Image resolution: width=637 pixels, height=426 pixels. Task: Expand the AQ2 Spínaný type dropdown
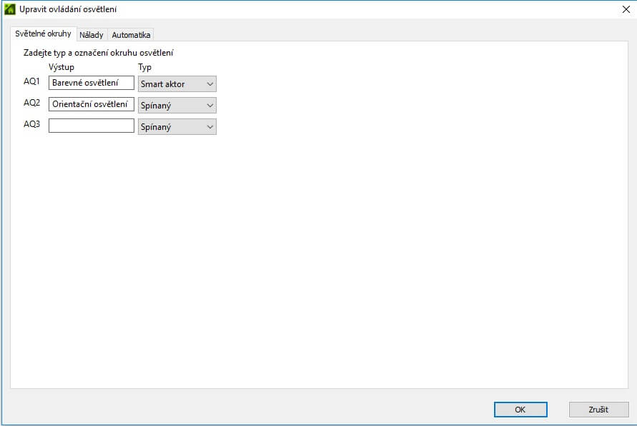click(x=177, y=106)
